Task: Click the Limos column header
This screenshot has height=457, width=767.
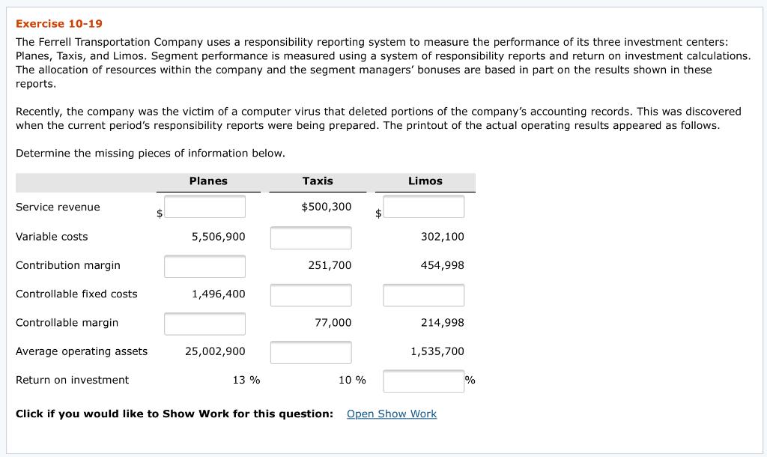Action: [x=425, y=181]
